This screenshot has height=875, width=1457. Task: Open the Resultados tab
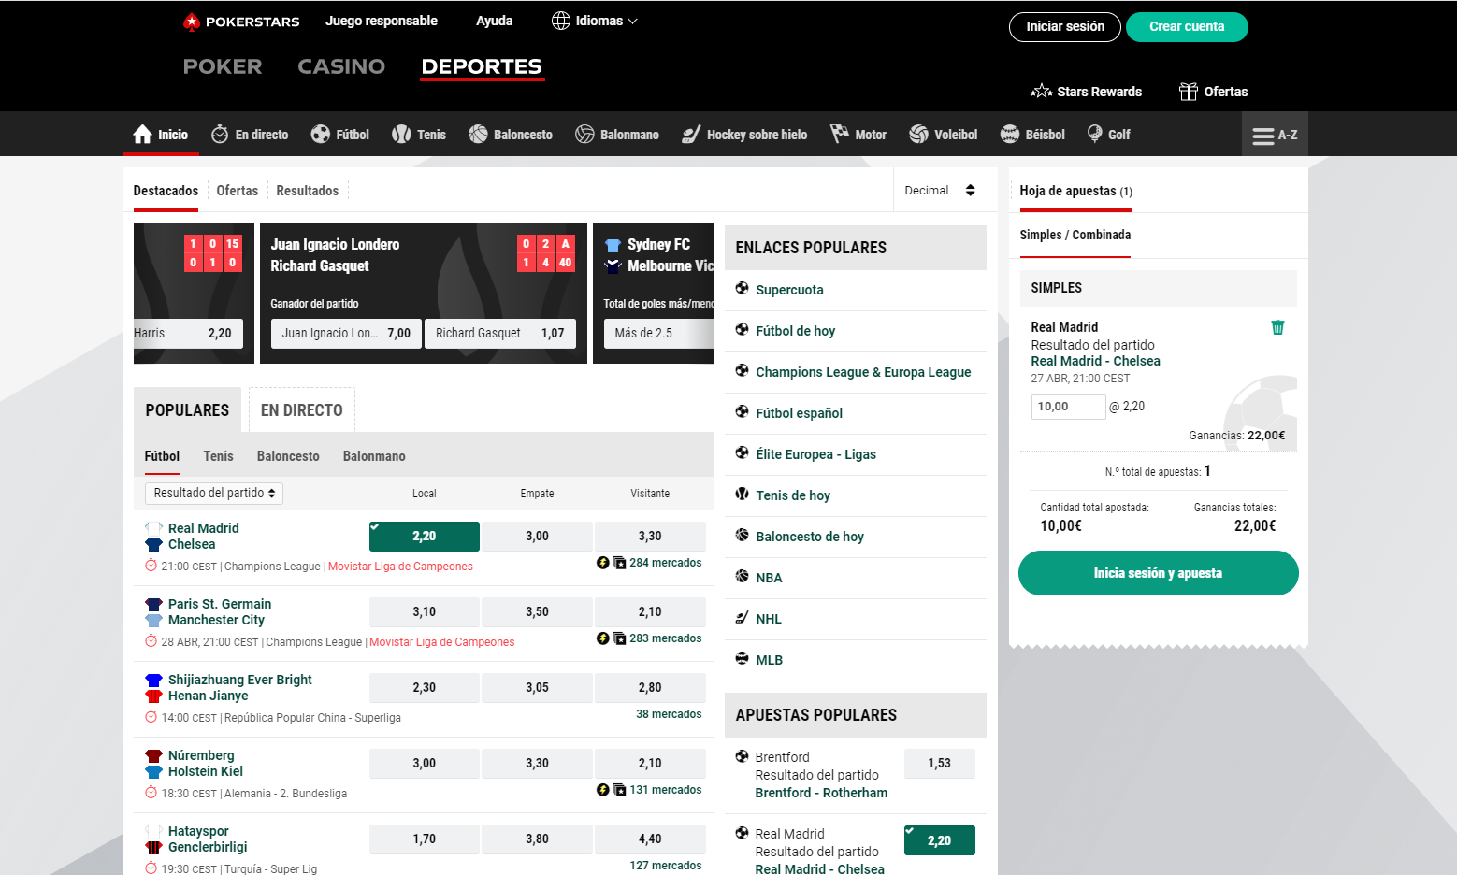308,191
